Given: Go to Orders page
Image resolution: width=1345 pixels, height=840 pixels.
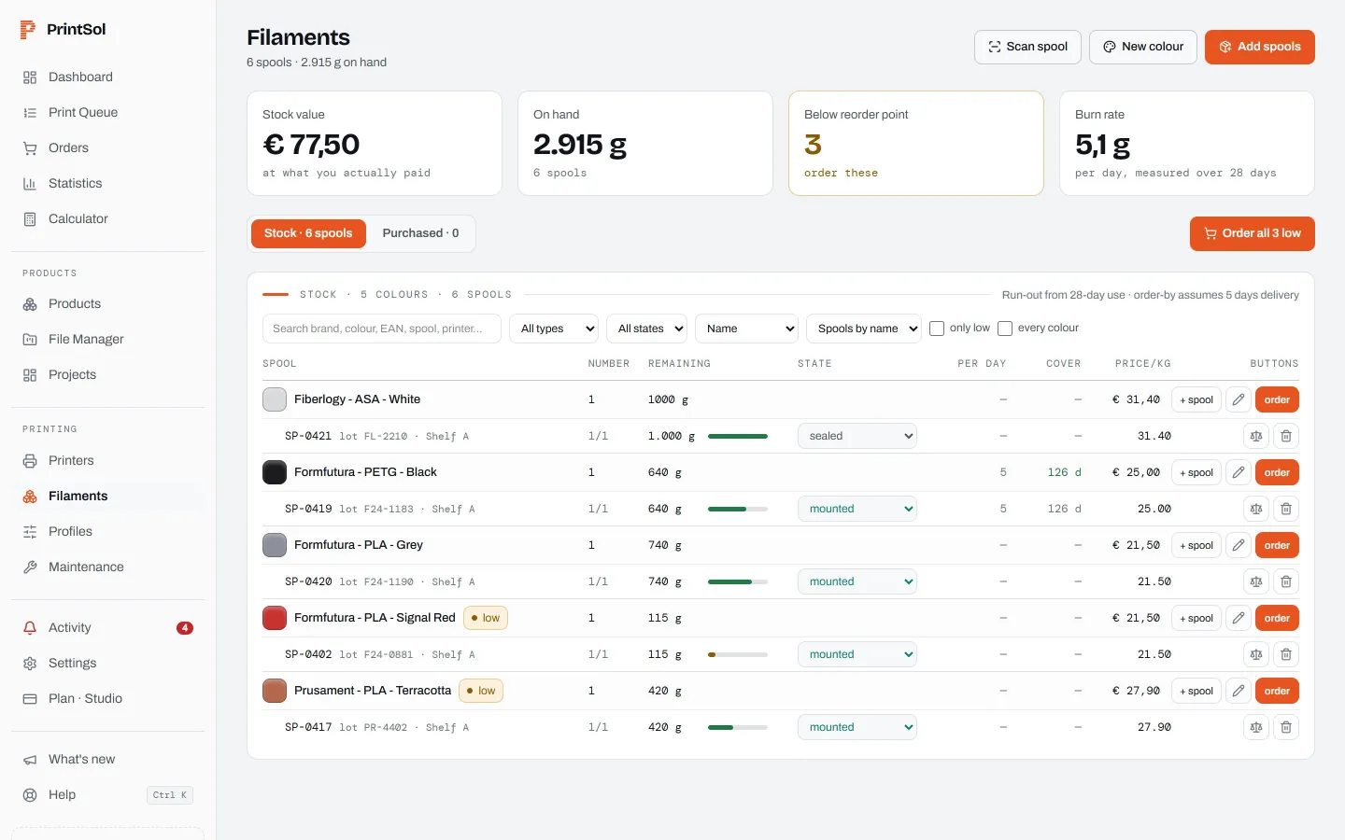Looking at the screenshot, I should coord(108,148).
